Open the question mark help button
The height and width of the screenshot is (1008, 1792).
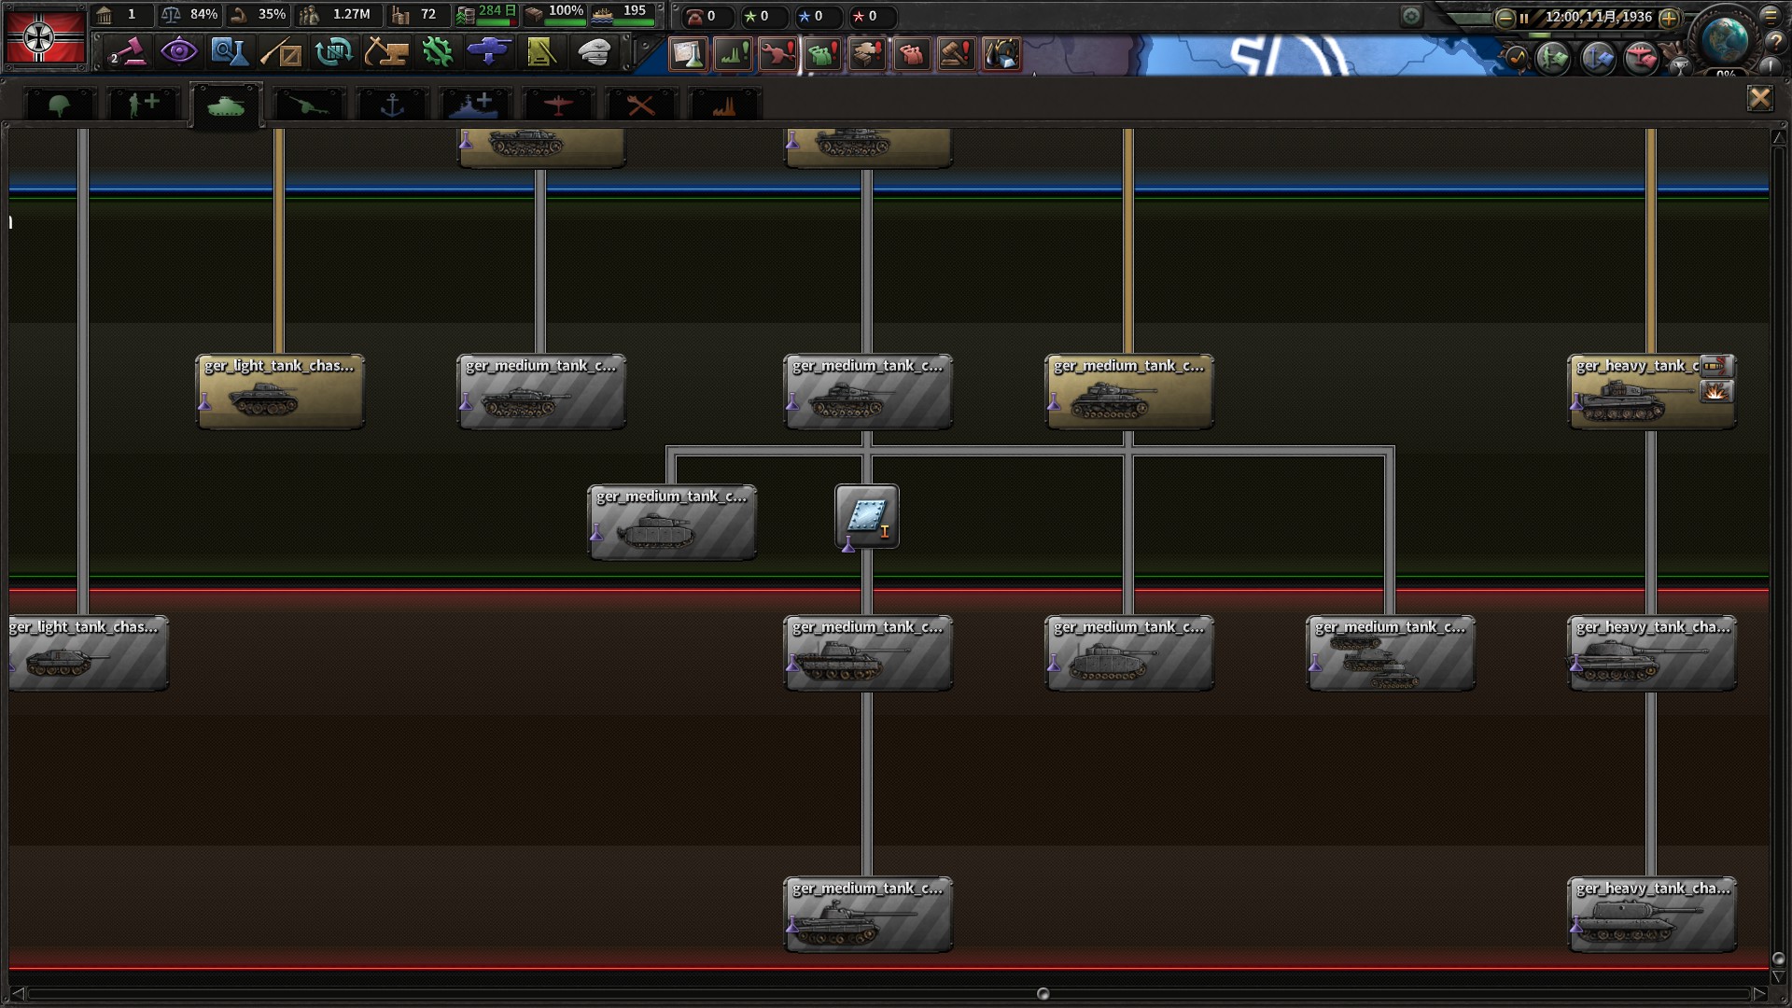pyautogui.click(x=1777, y=41)
